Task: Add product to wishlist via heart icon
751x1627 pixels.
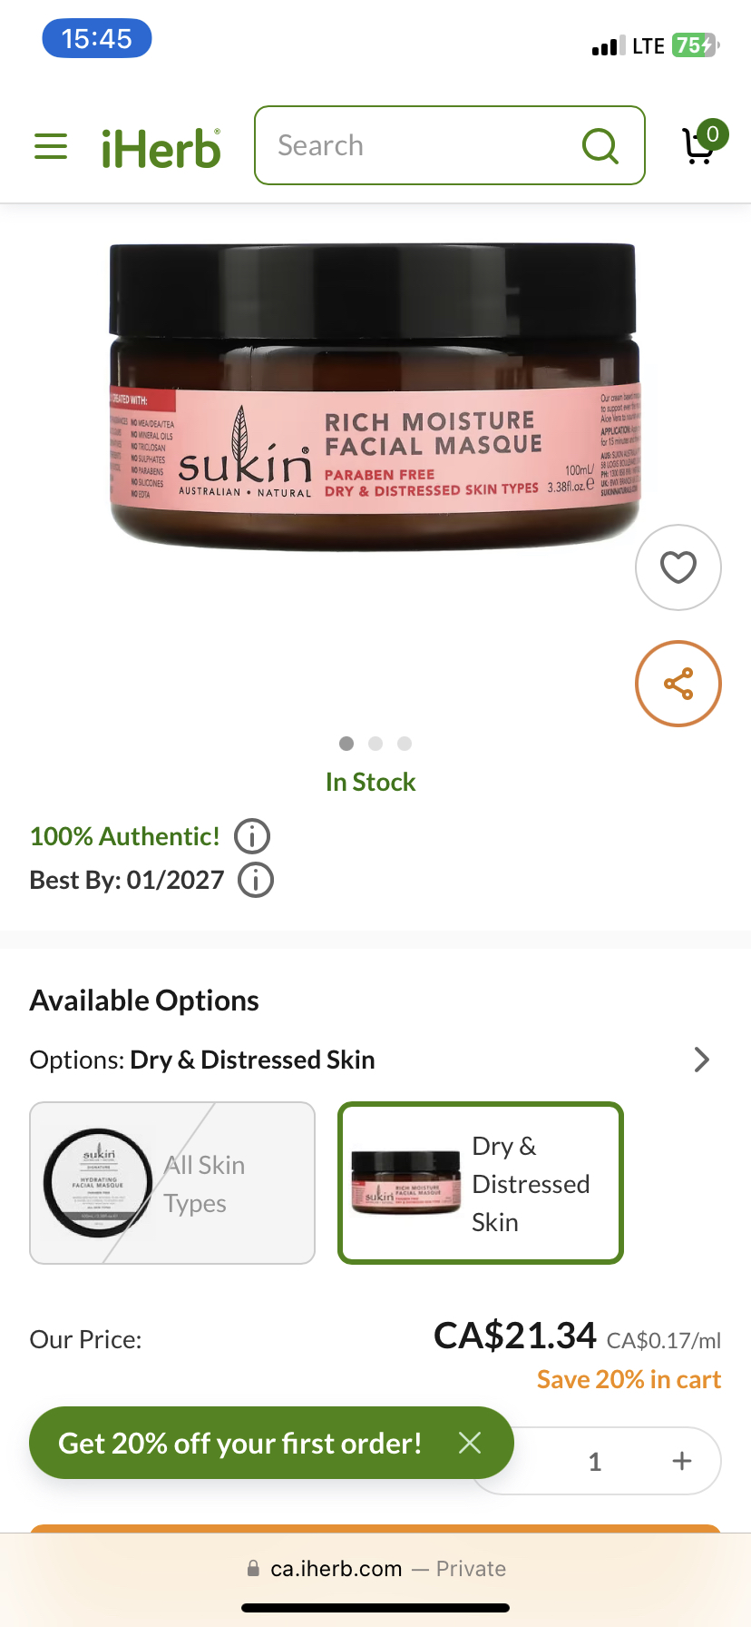Action: (678, 567)
